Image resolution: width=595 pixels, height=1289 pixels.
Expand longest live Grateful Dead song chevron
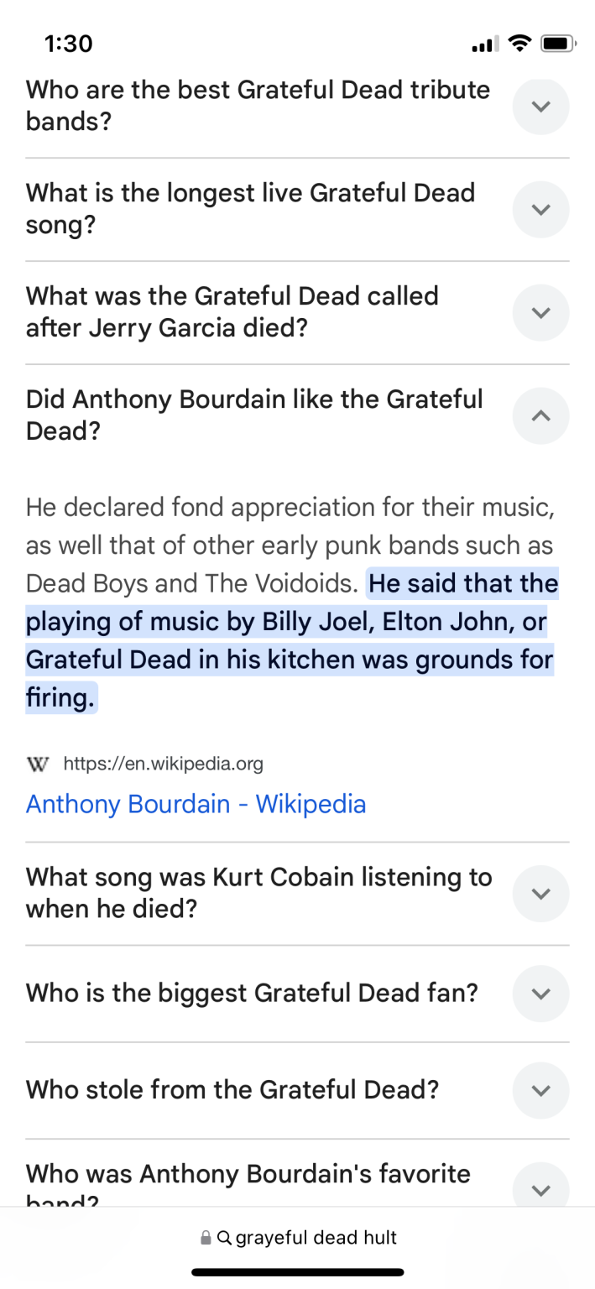(540, 209)
